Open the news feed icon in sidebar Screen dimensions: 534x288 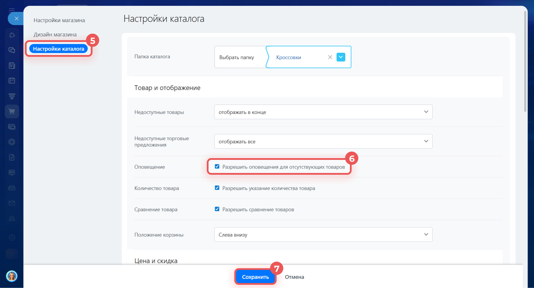tap(12, 66)
